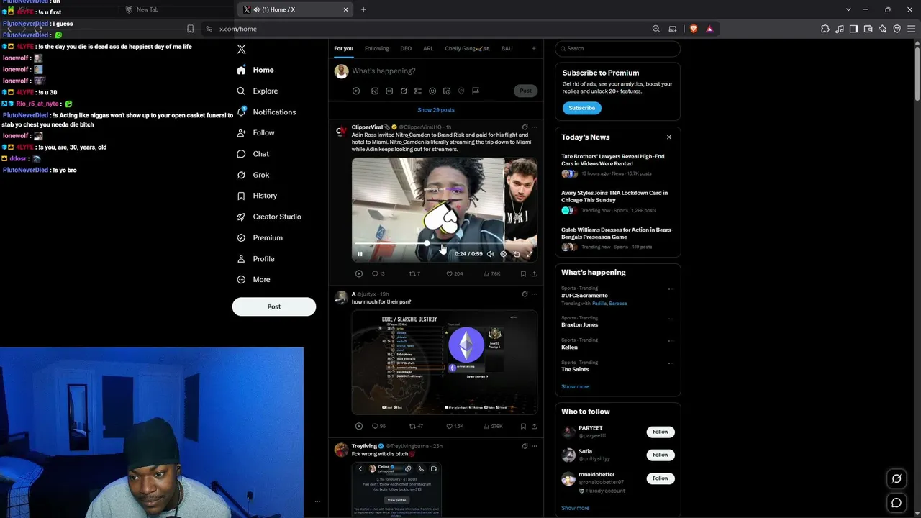Open more options for Kellen trend
Image resolution: width=921 pixels, height=518 pixels.
point(671,341)
